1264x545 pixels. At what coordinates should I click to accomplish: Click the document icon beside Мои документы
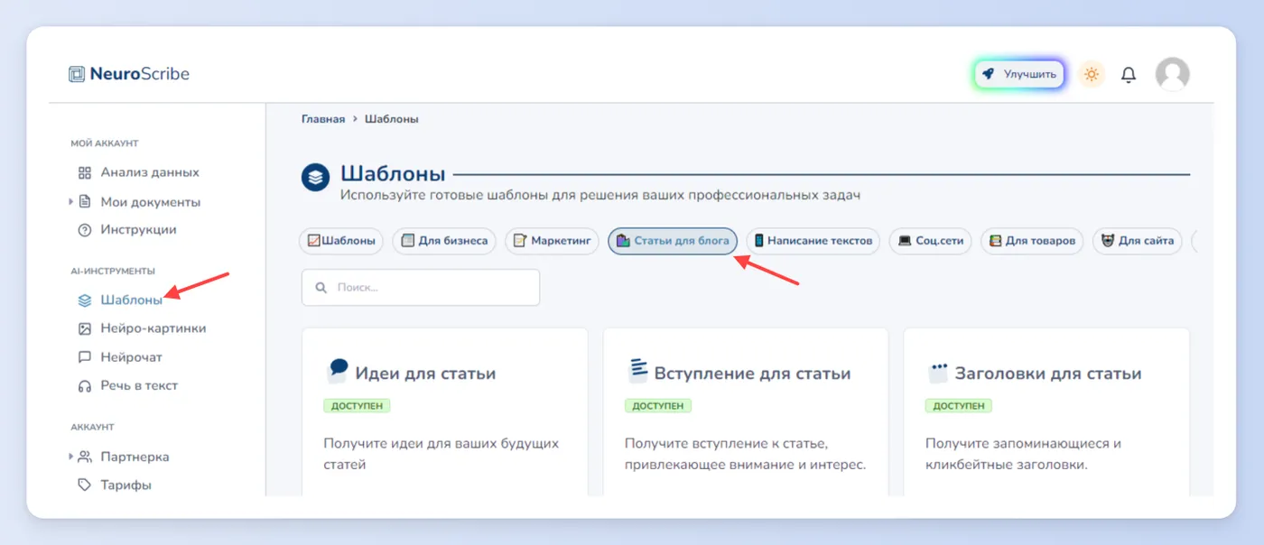click(85, 202)
